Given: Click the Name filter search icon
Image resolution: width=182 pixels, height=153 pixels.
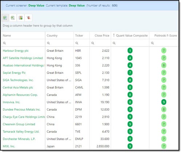Looking at the screenshot, I should coord(4,43).
